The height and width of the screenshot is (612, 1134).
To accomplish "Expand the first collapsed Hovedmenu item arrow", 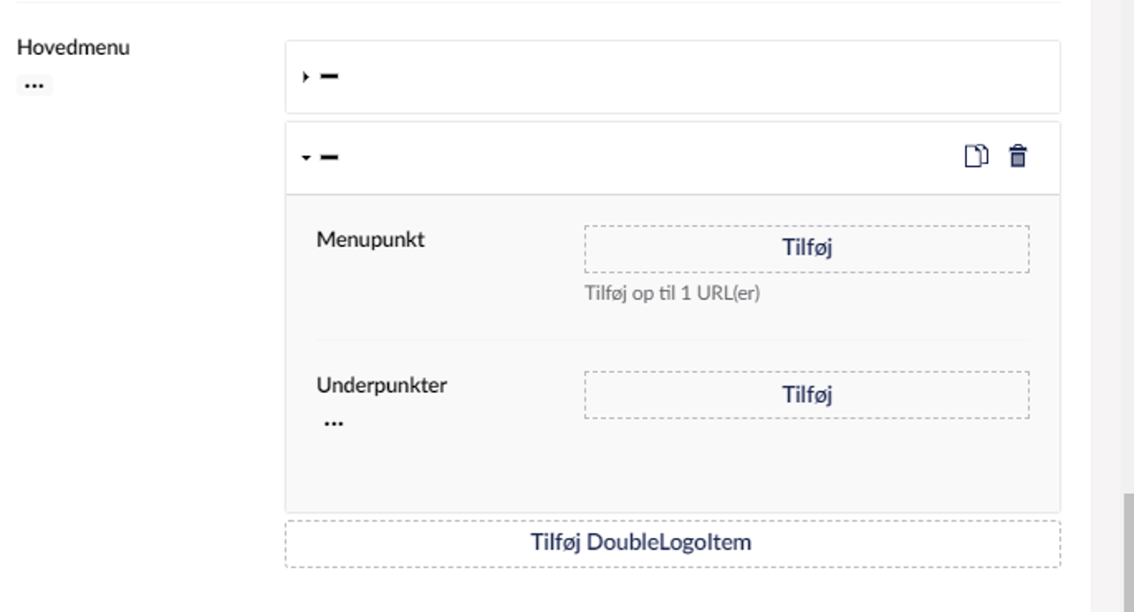I will 306,77.
